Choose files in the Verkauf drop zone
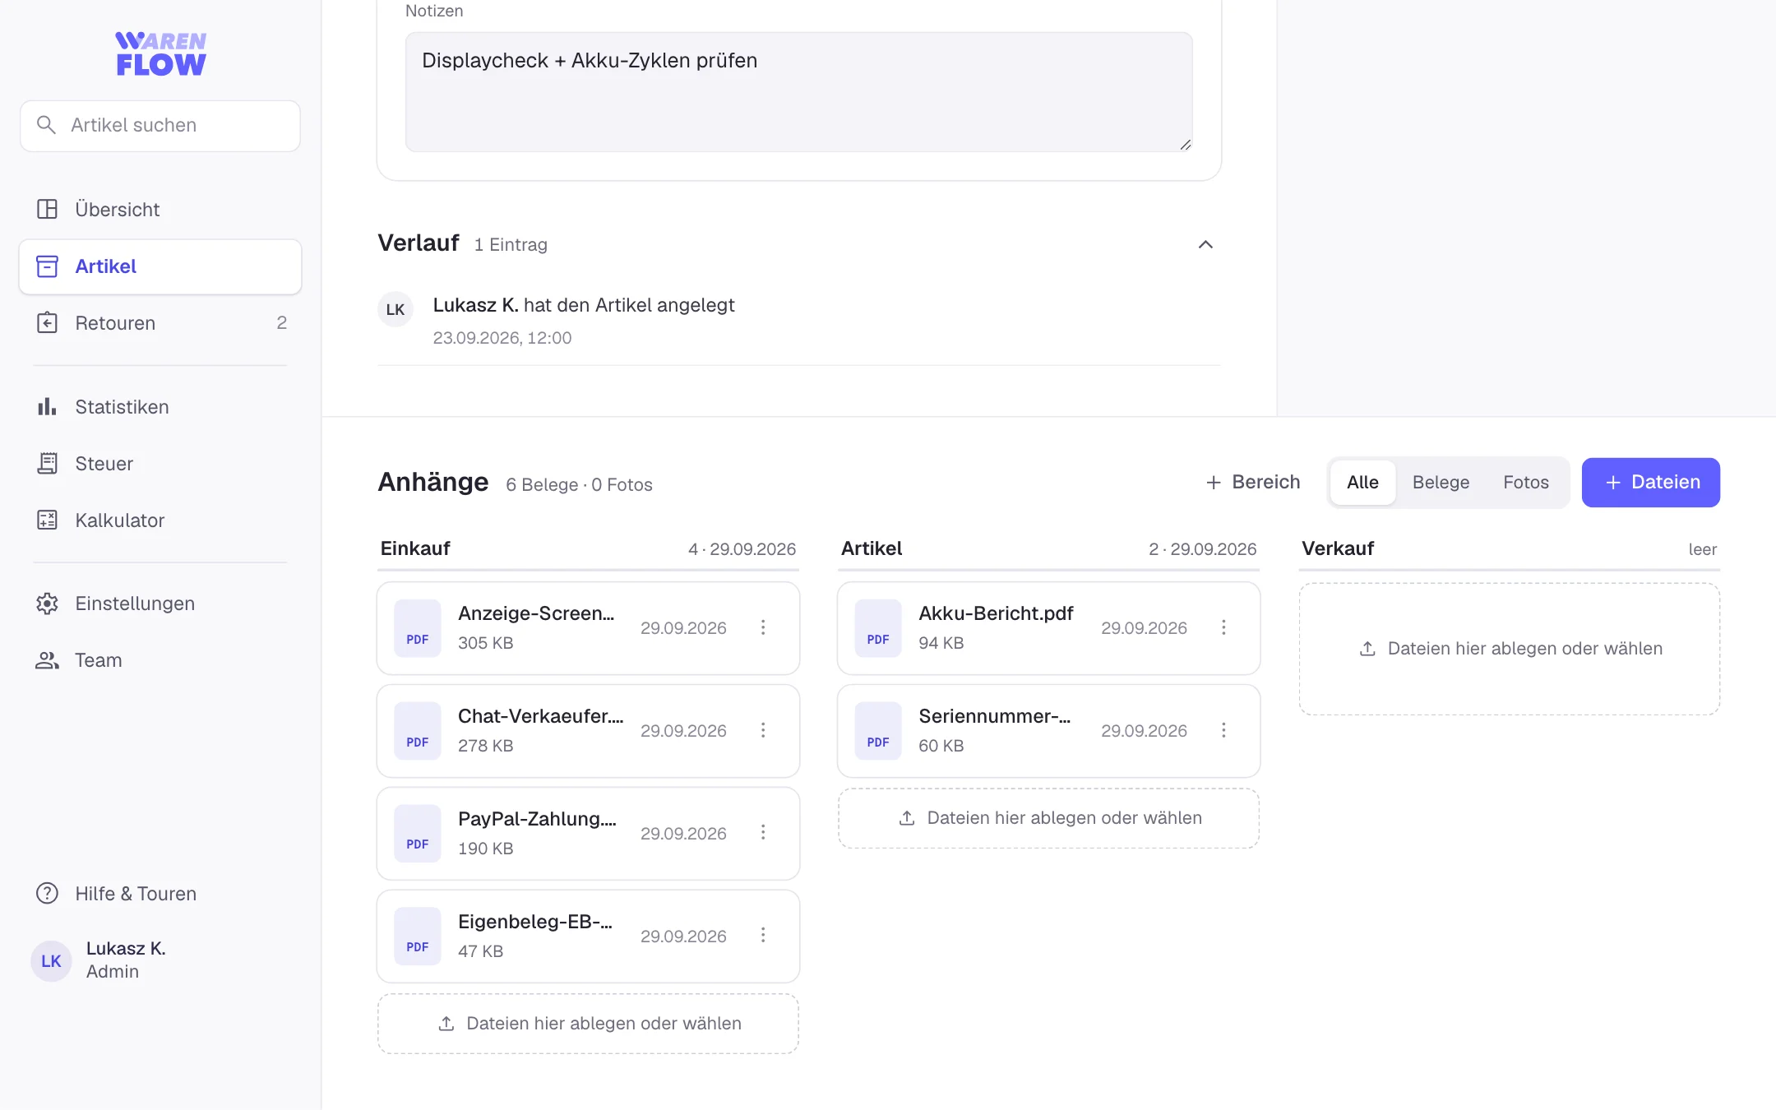Screen dimensions: 1776x1110 tap(1510, 649)
